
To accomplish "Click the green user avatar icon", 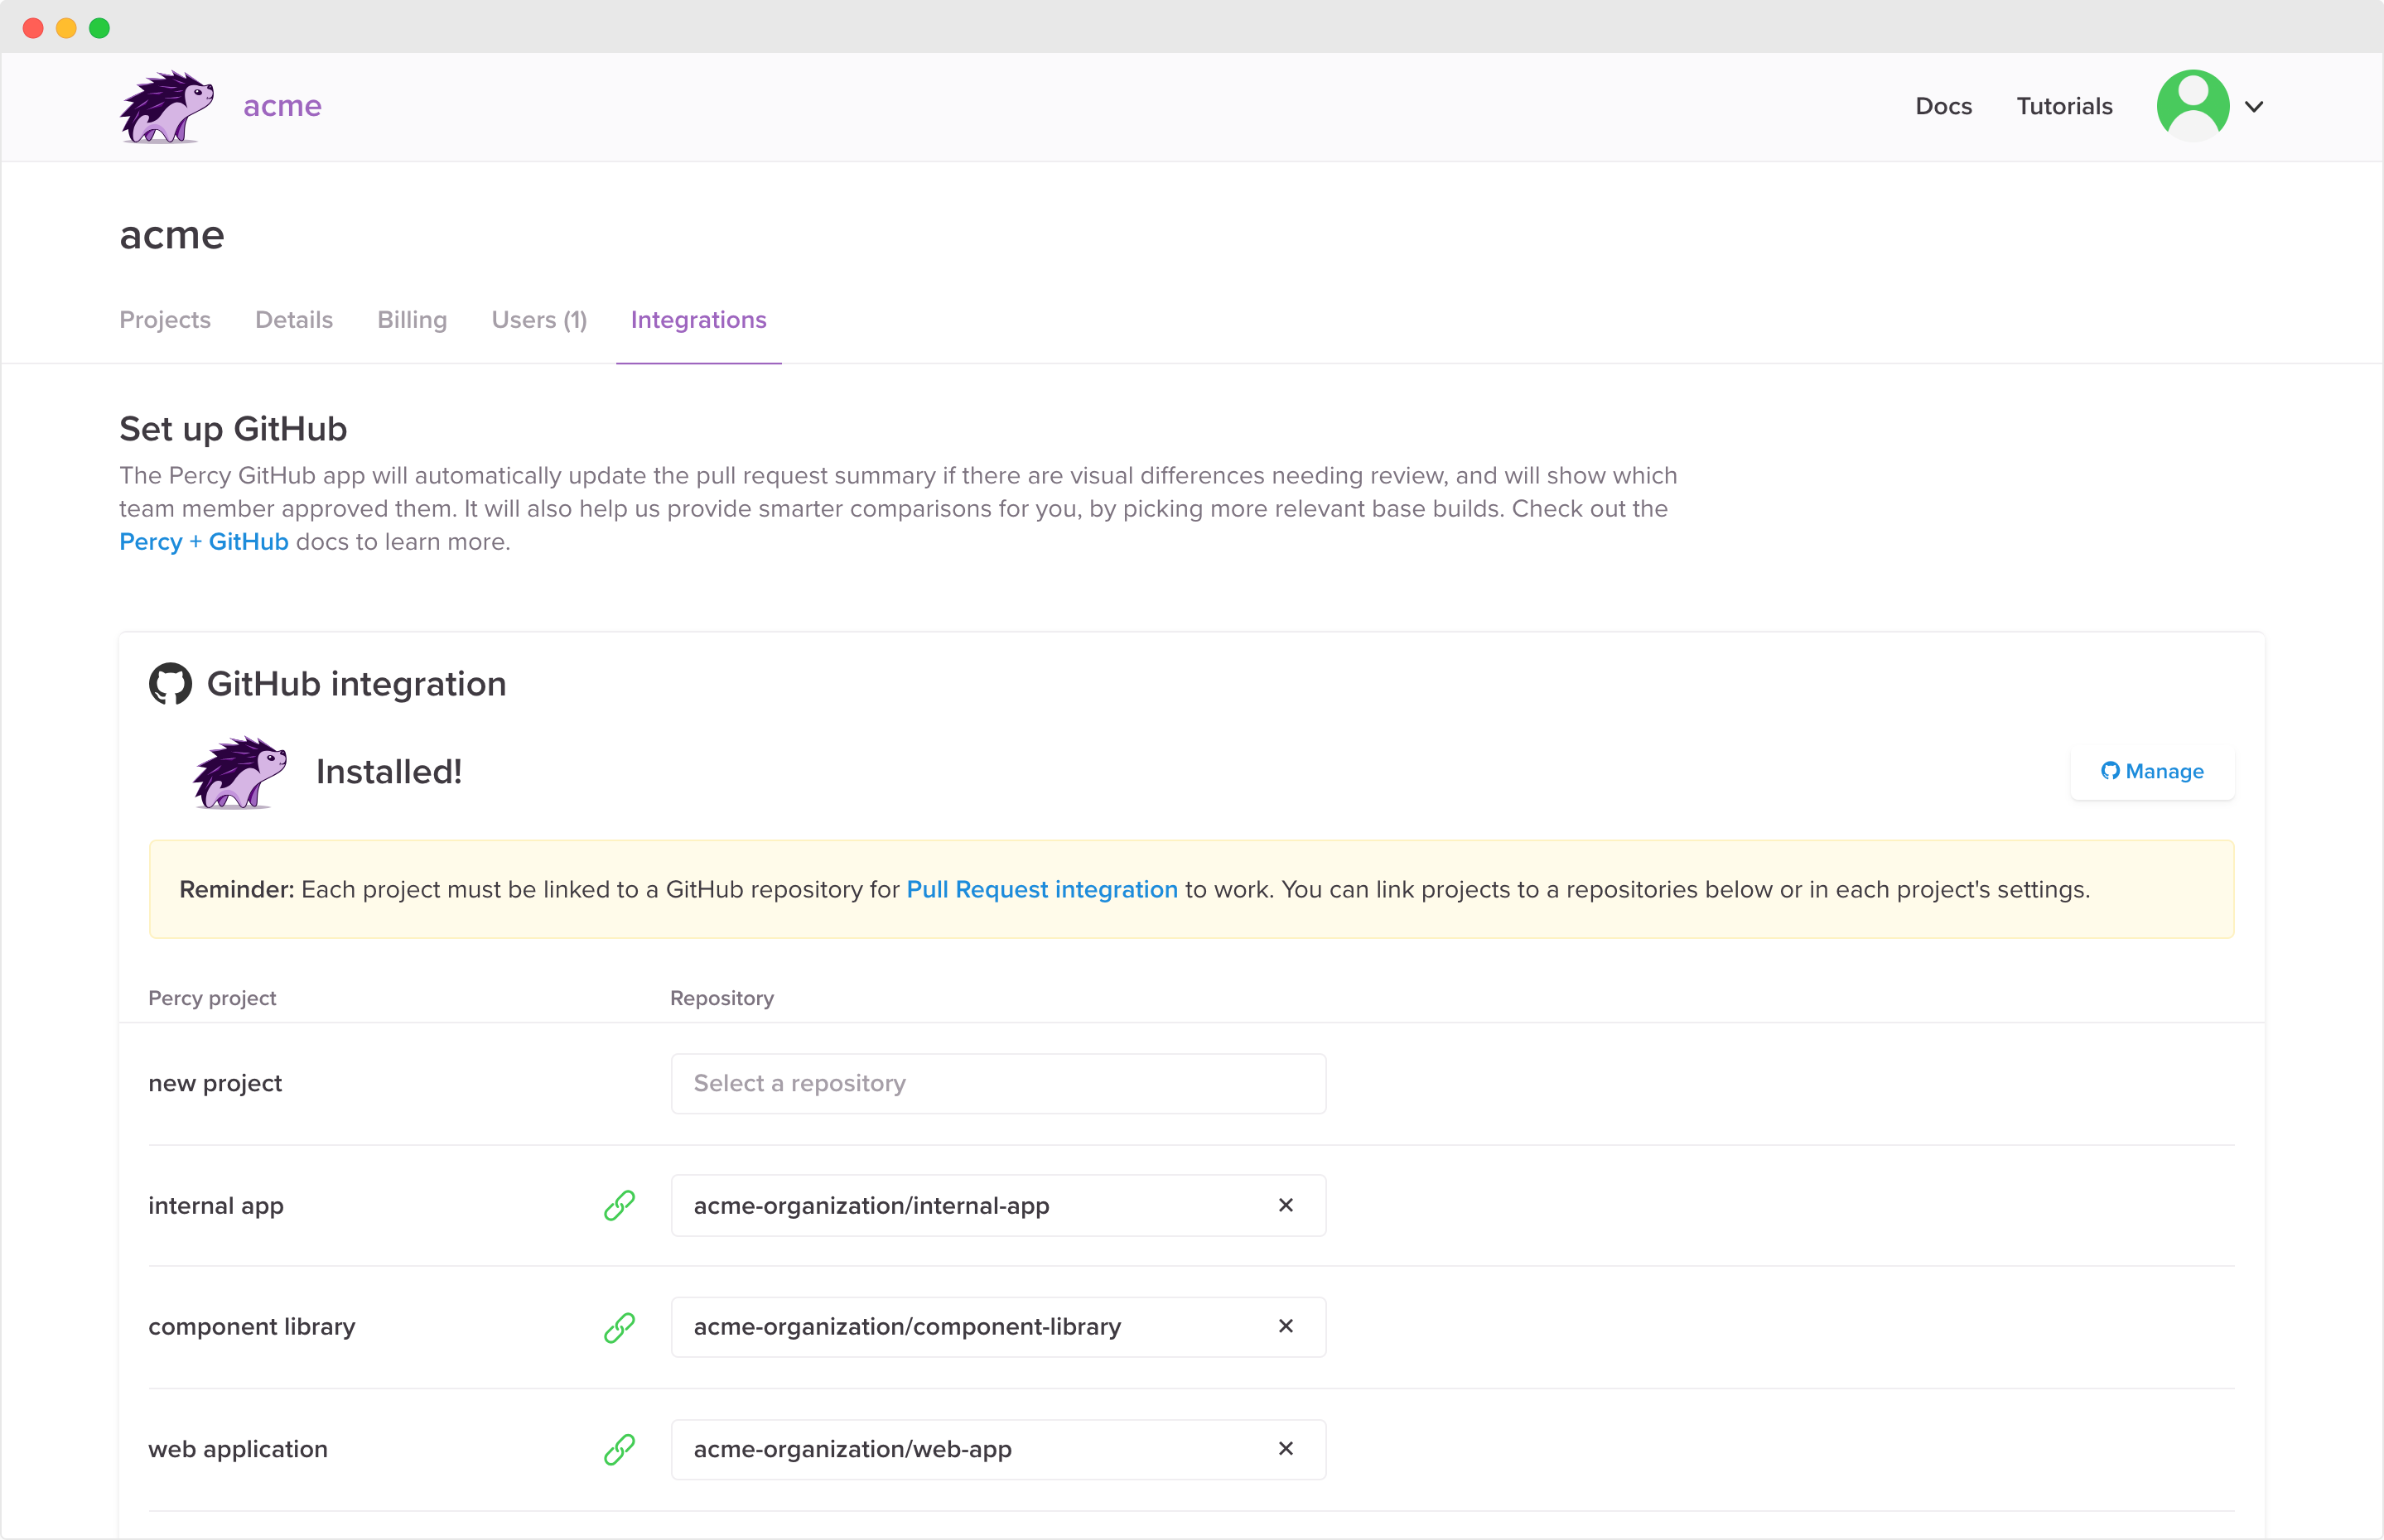I will [x=2192, y=106].
